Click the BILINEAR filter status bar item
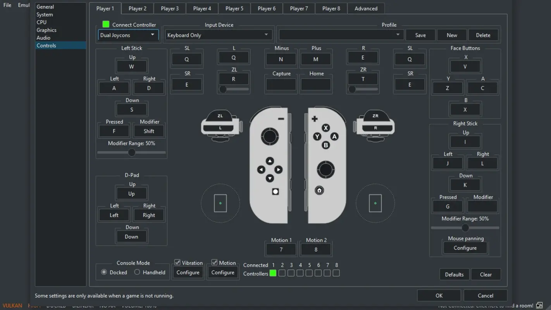551x310 pixels. (x=83, y=305)
